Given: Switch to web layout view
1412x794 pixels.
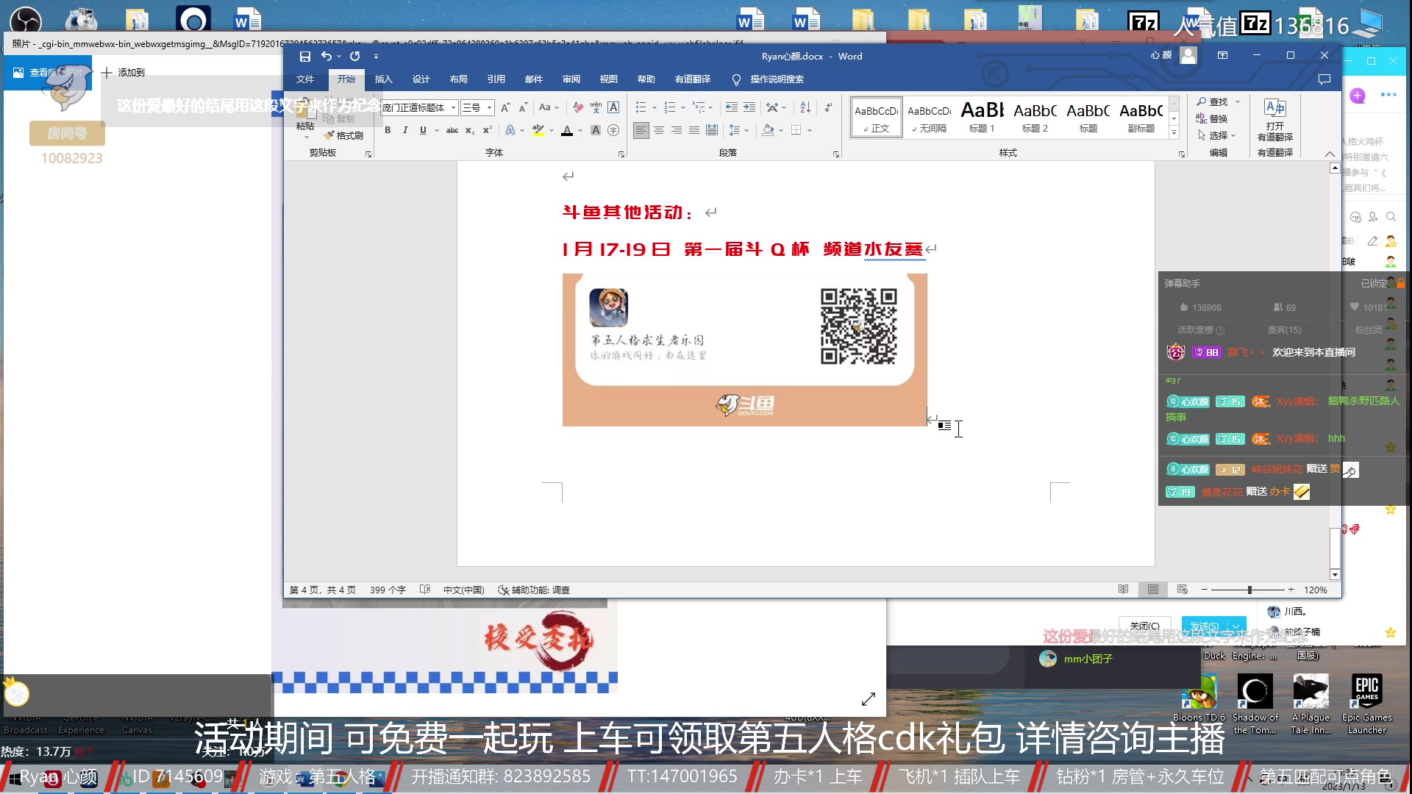Looking at the screenshot, I should tap(1182, 590).
